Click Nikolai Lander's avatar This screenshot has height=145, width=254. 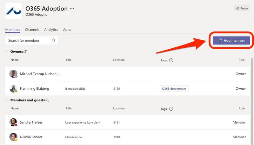13,137
